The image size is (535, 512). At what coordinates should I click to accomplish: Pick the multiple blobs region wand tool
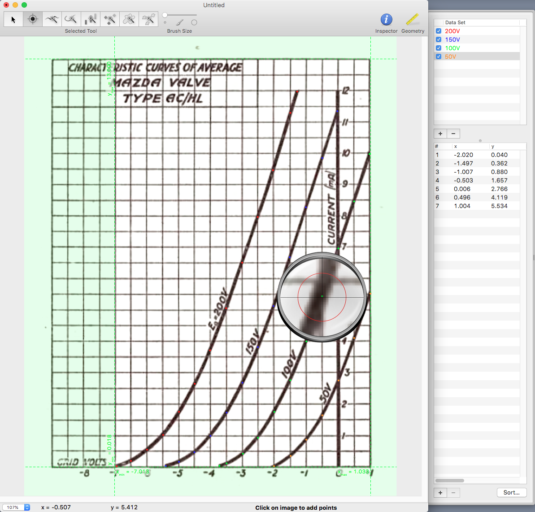(148, 19)
